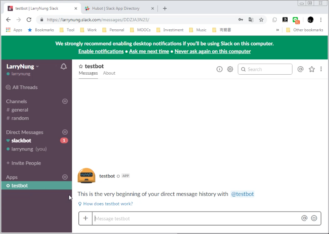Click Never ask again on this computer
The width and height of the screenshot is (329, 234).
click(213, 51)
